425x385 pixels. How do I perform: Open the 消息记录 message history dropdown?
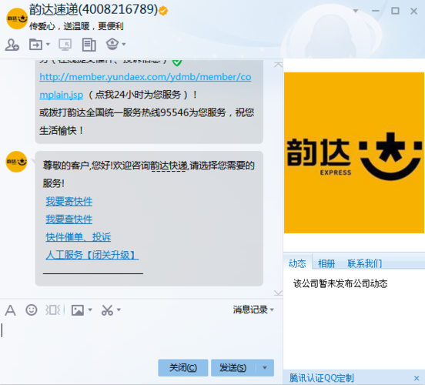(x=253, y=310)
